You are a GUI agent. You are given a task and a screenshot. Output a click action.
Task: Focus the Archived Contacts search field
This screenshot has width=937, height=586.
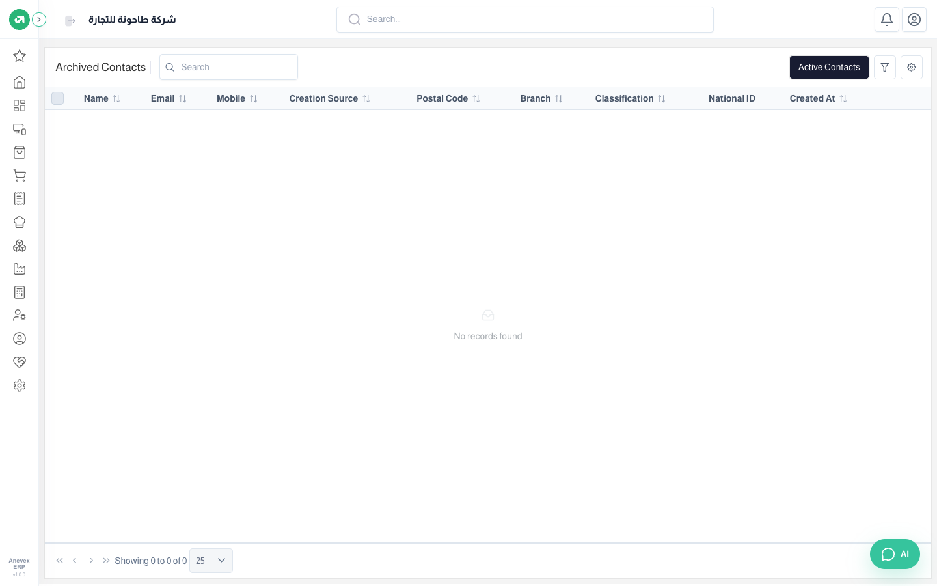coord(228,67)
